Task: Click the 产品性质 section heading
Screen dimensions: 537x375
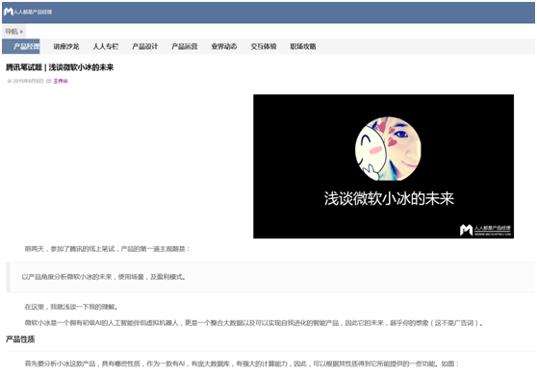Action: tap(20, 339)
